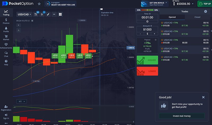Close the Get 50% Bonus banner
Image resolution: width=212 pixels, height=125 pixels.
pos(166,2)
